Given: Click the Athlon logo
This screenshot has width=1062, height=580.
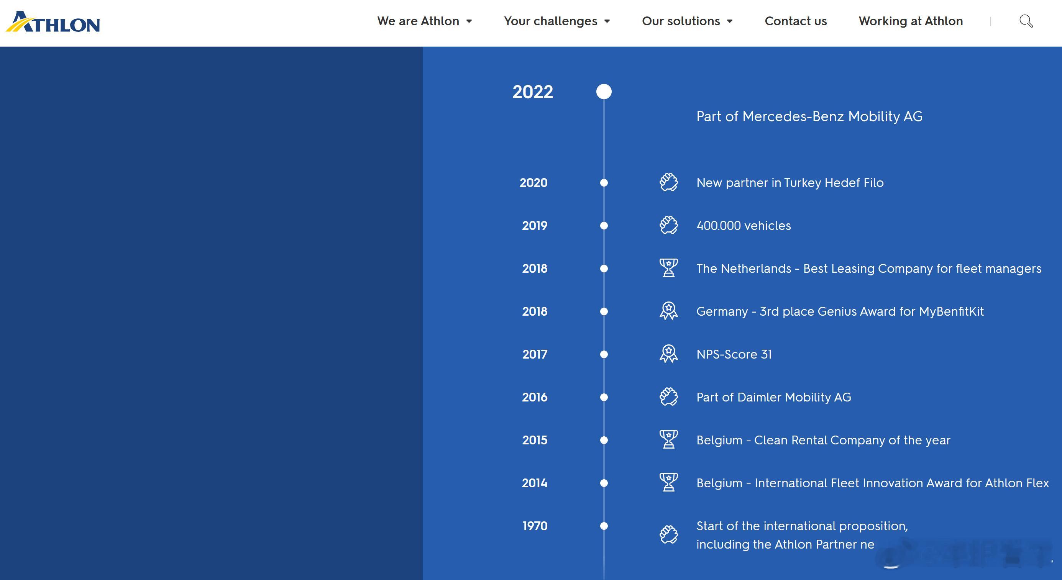Looking at the screenshot, I should (53, 22).
